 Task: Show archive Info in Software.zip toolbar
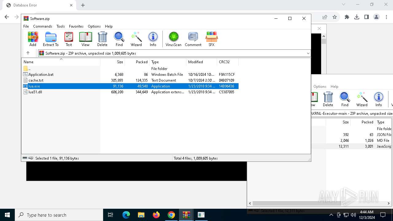[x=153, y=39]
